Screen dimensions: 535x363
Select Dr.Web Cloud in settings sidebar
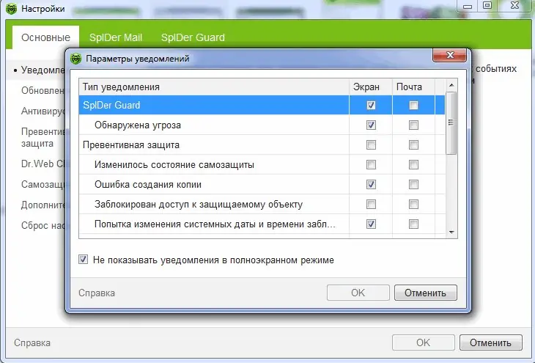[43, 164]
